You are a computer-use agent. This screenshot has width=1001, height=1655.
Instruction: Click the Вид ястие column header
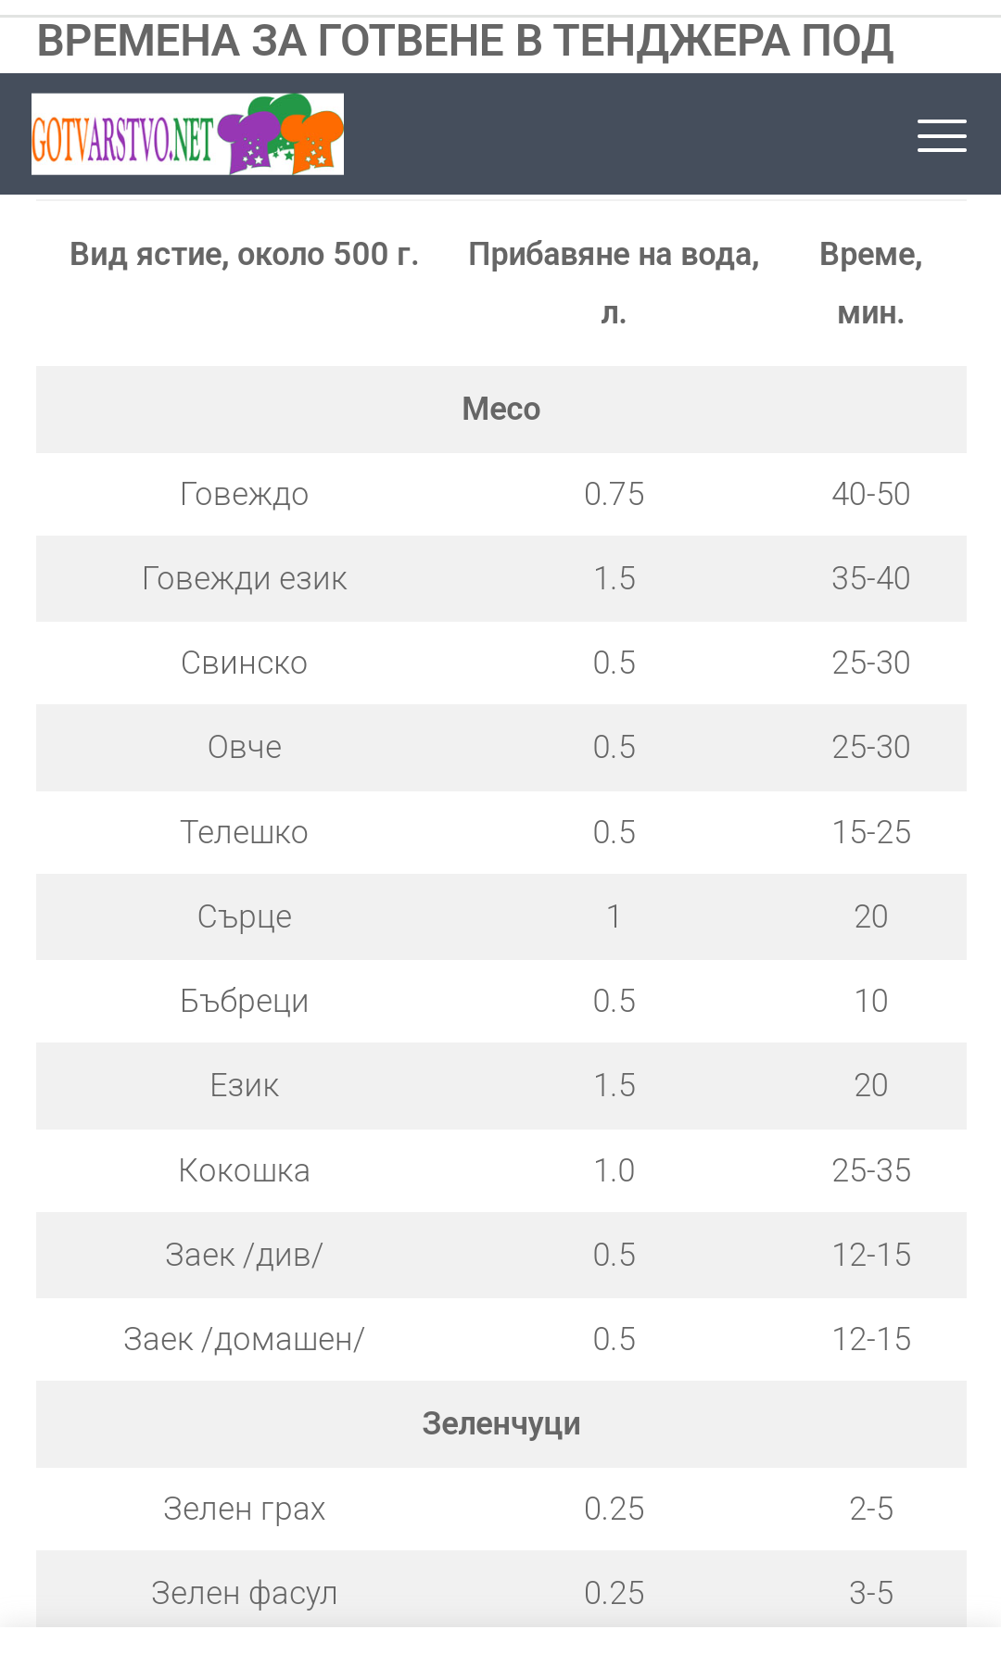pos(244,254)
